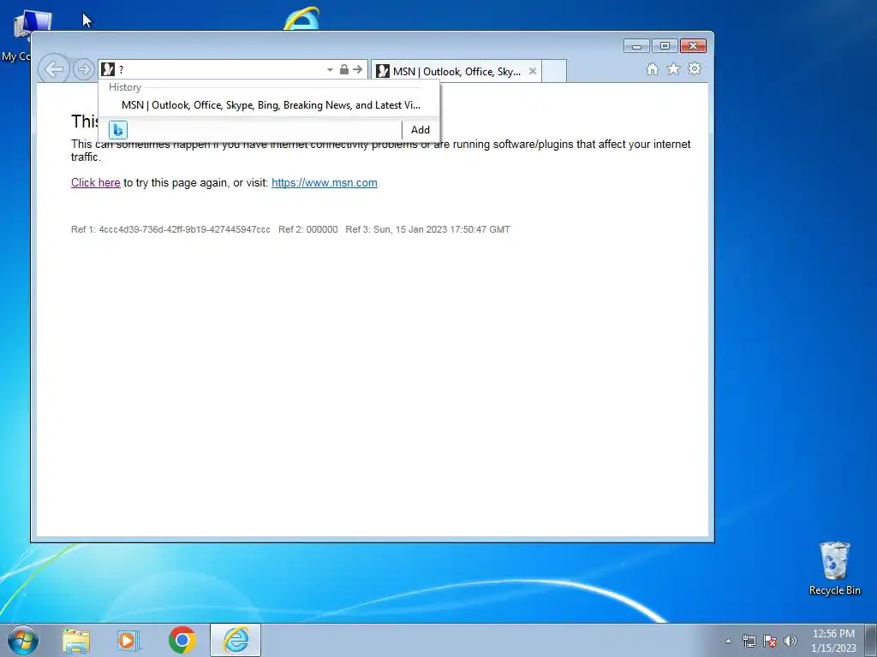Launch Google Chrome from the taskbar
The width and height of the screenshot is (877, 657).
(x=182, y=640)
